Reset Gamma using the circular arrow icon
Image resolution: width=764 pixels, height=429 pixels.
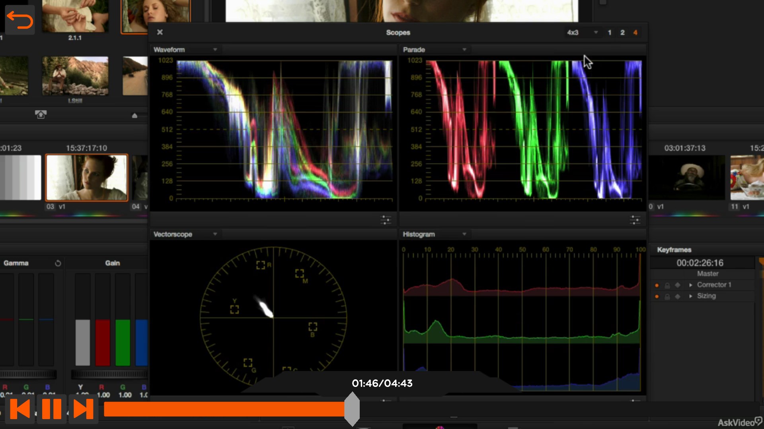tap(58, 263)
